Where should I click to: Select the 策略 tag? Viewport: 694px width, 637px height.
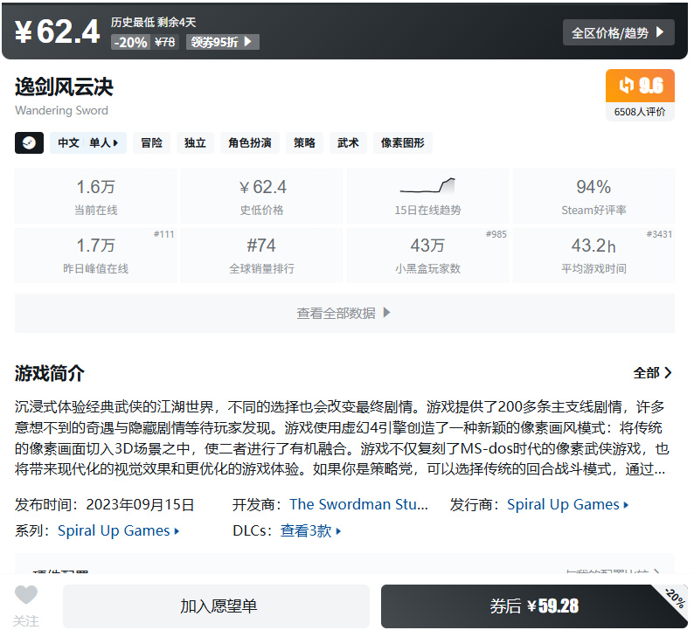pyautogui.click(x=304, y=143)
